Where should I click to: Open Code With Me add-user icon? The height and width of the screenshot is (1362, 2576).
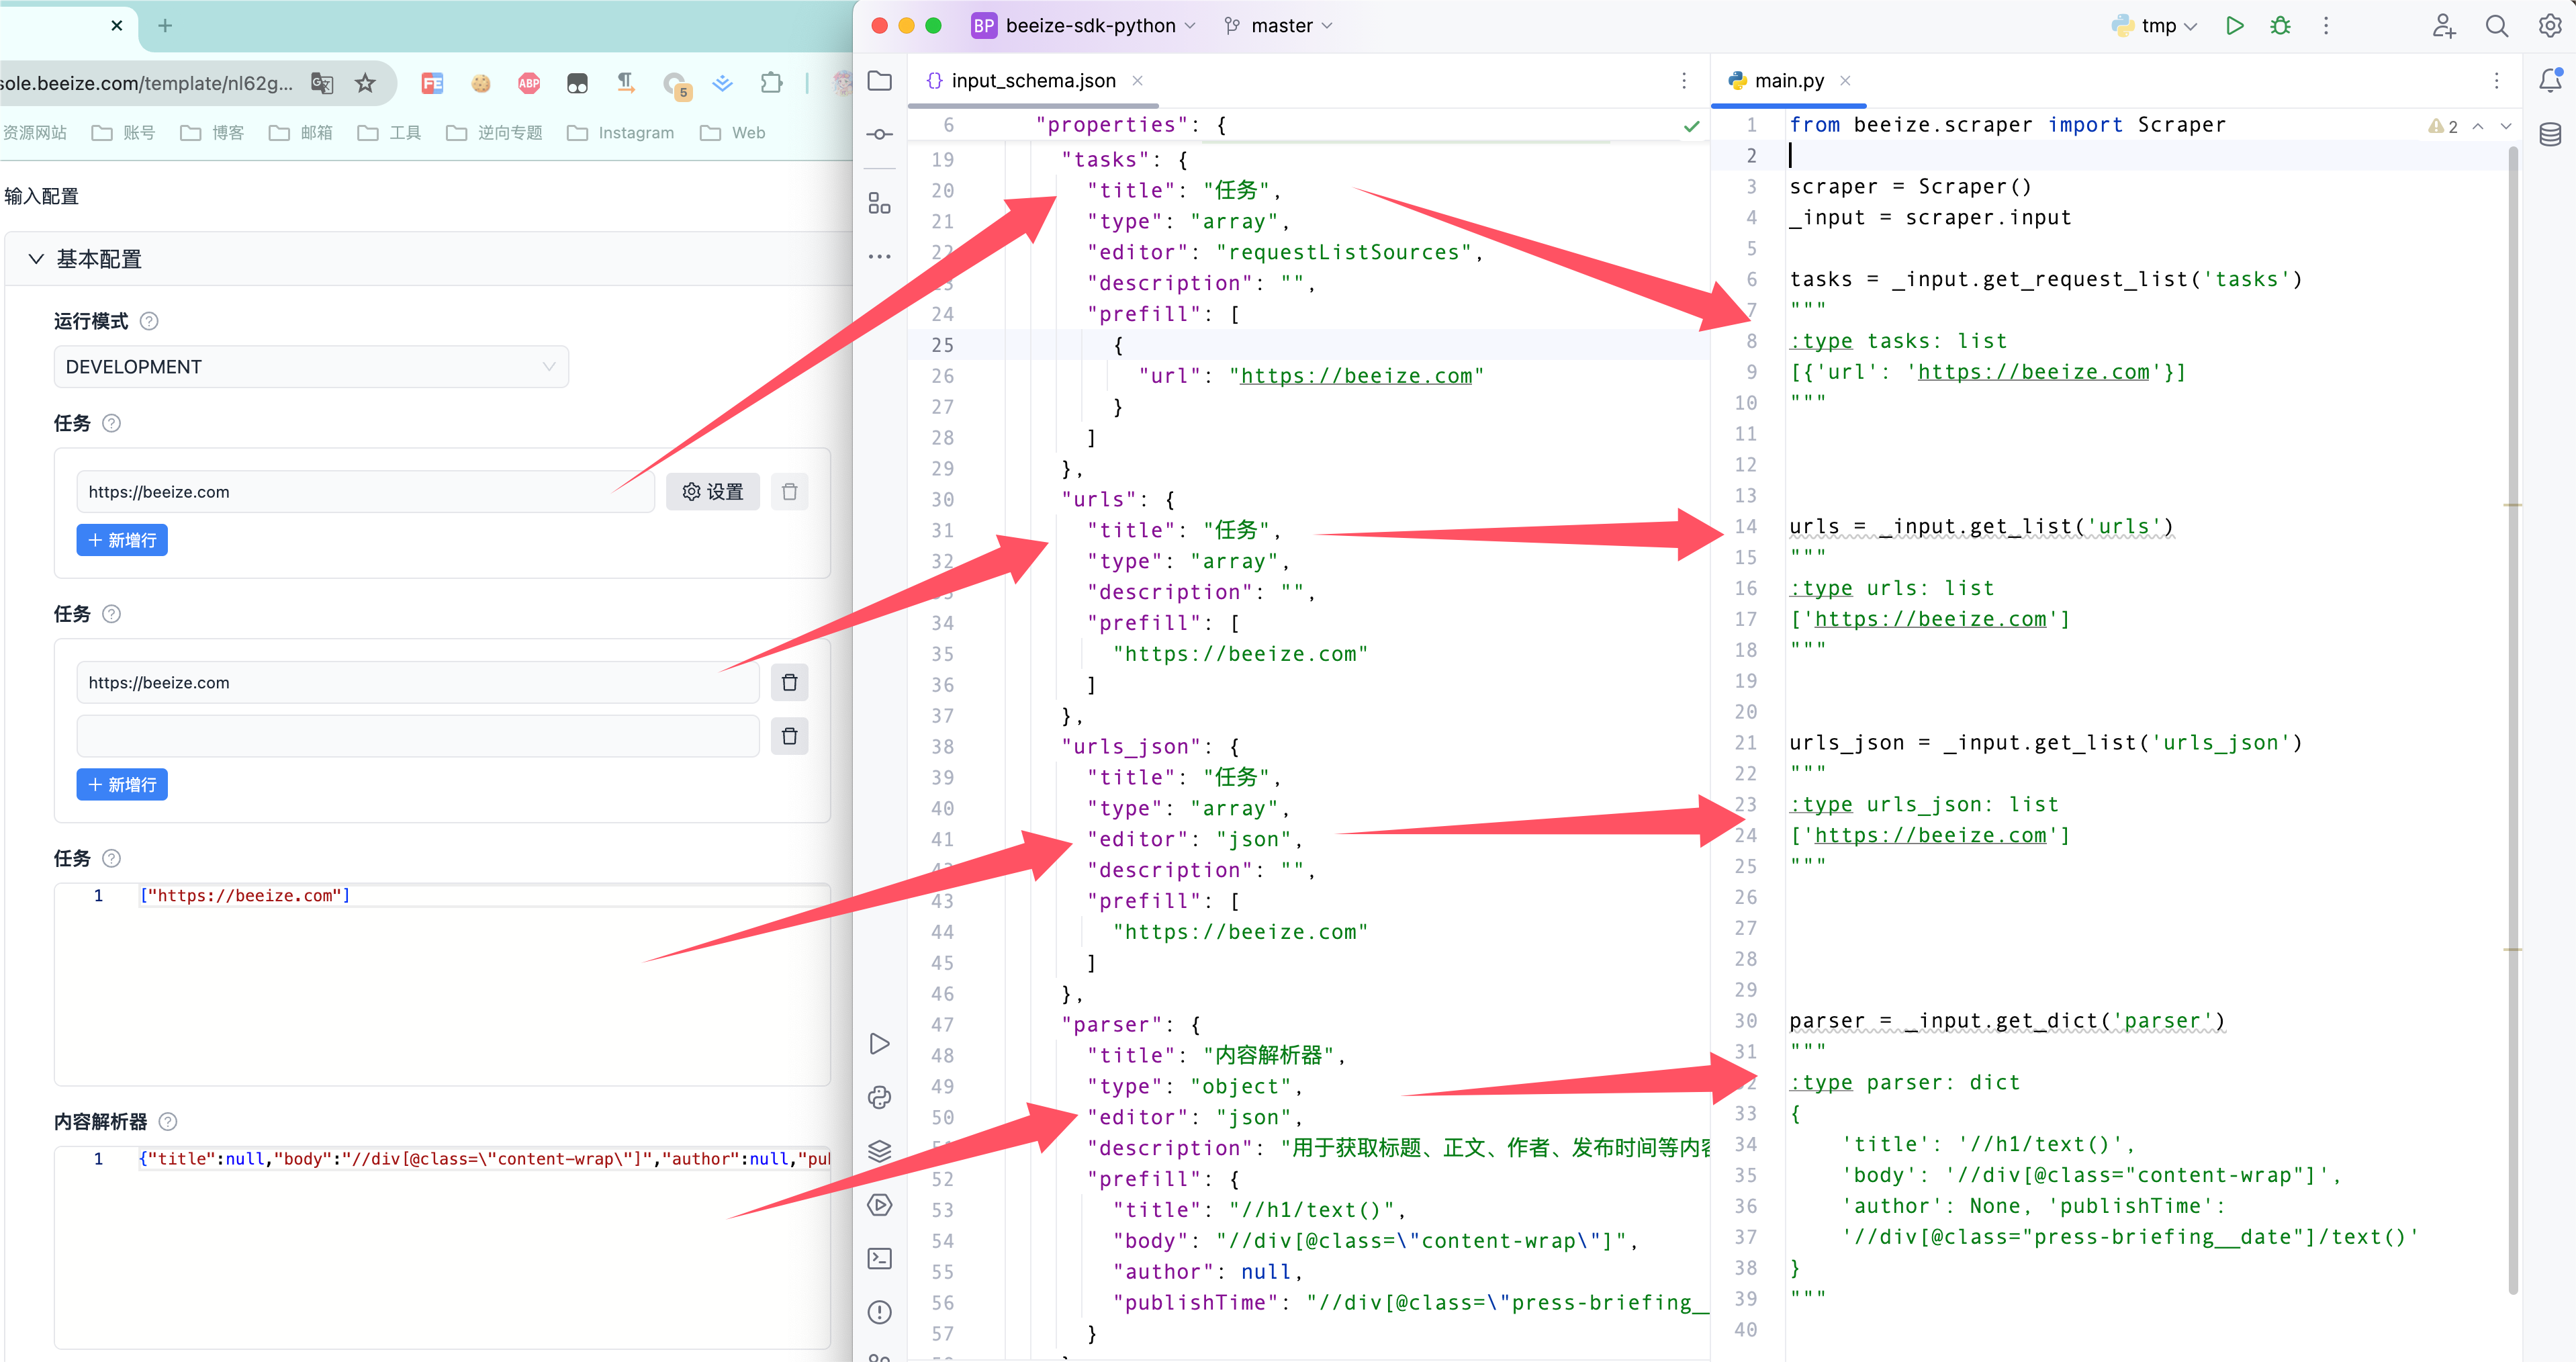pos(2443,26)
